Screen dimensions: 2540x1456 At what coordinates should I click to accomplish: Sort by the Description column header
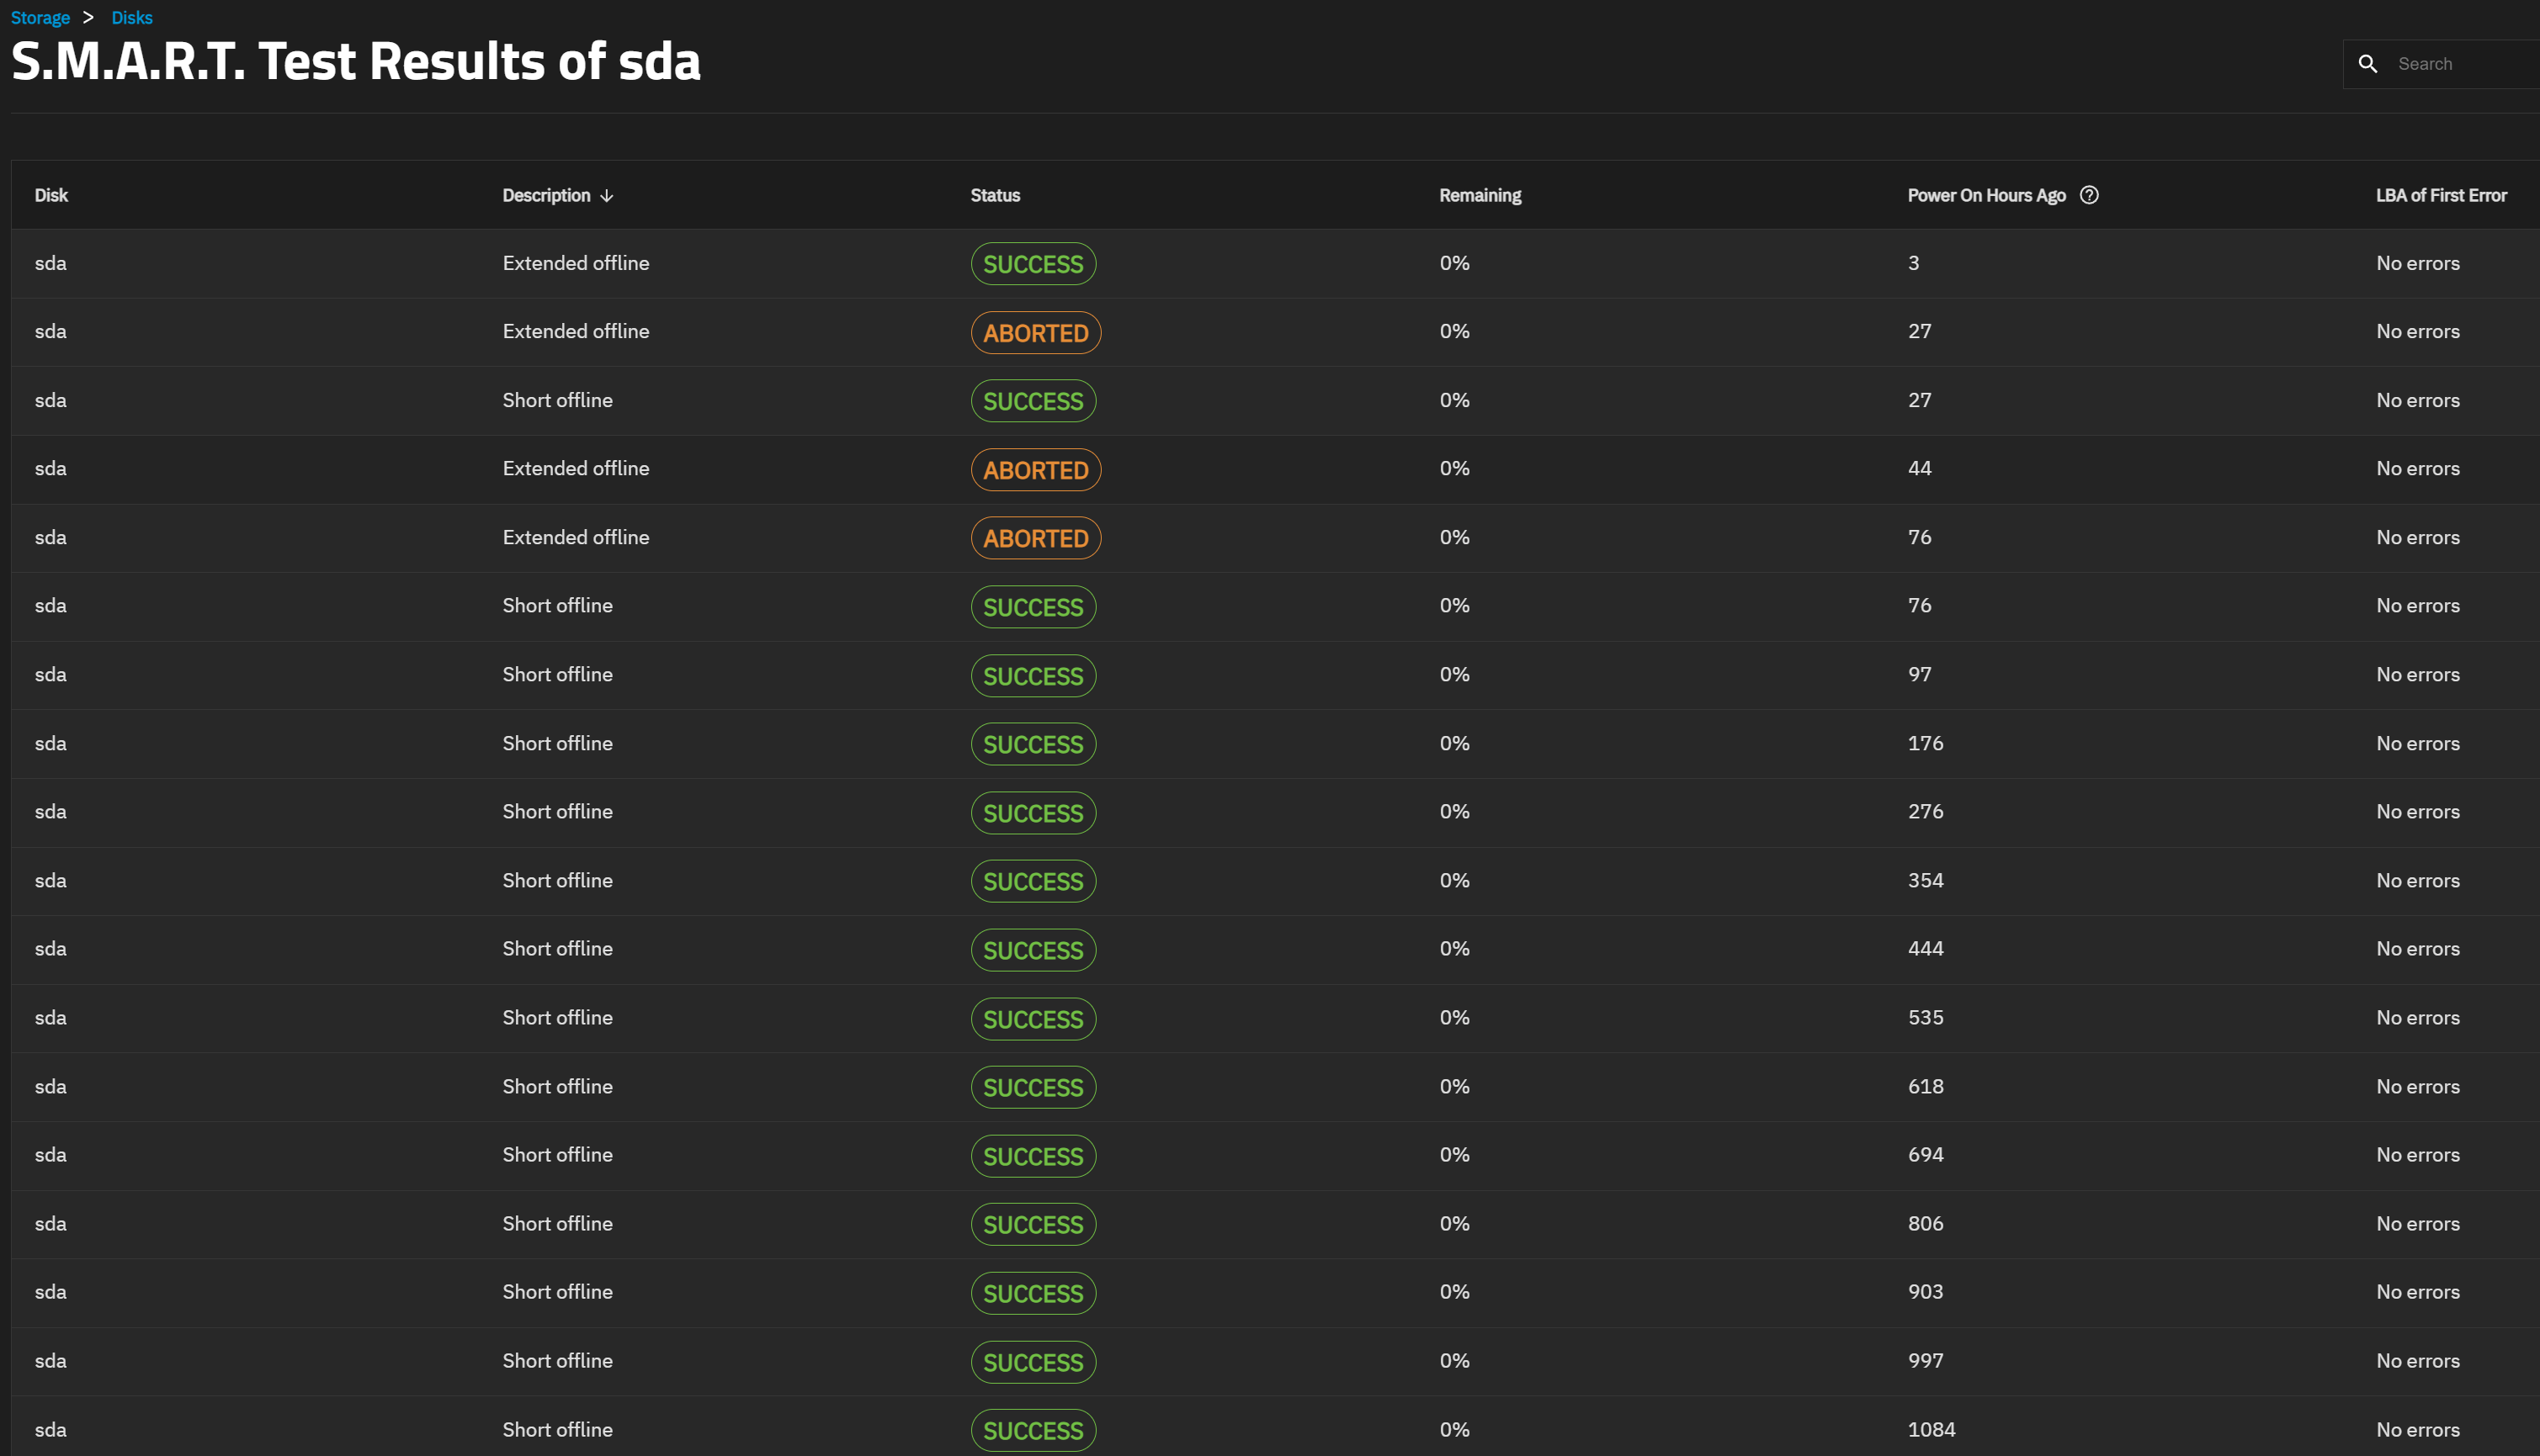(x=546, y=195)
